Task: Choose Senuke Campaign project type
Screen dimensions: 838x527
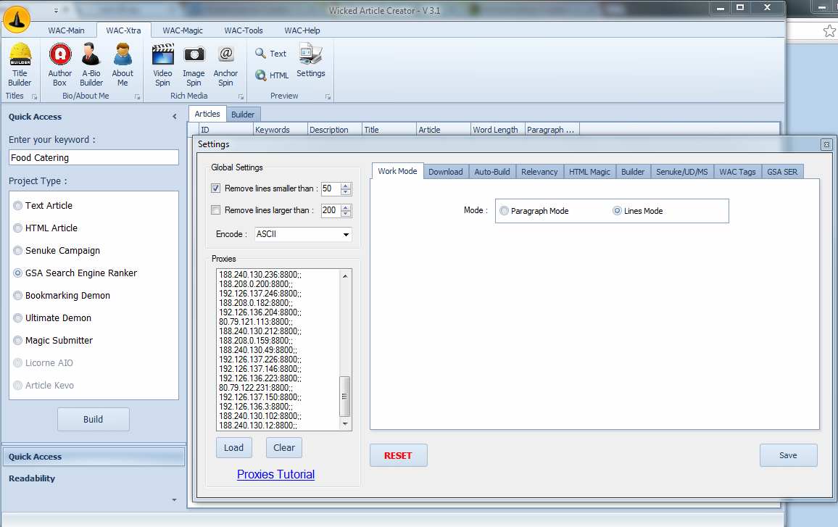Action: tap(57, 251)
